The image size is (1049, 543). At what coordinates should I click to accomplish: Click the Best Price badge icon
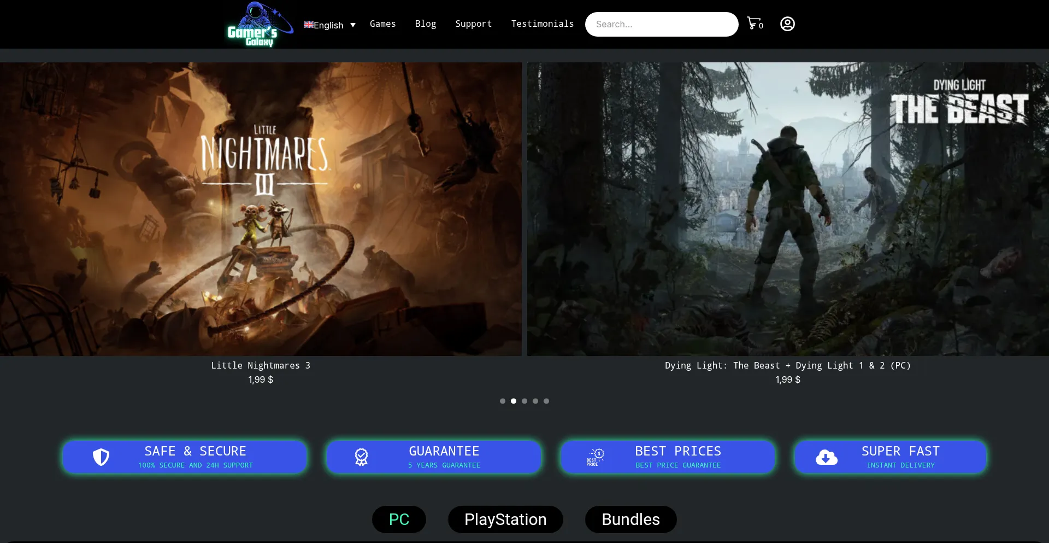pos(595,457)
